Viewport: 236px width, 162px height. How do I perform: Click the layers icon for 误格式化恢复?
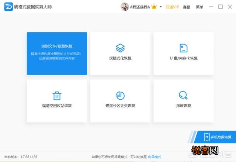[x=120, y=48]
